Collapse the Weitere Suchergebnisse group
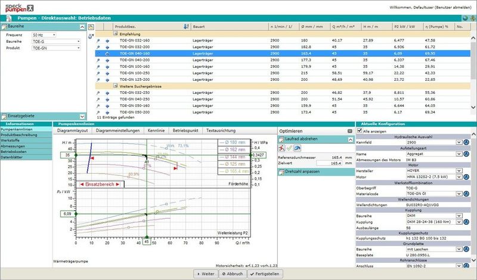 point(115,86)
